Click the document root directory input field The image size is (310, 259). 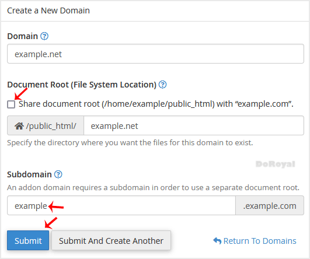coord(194,125)
